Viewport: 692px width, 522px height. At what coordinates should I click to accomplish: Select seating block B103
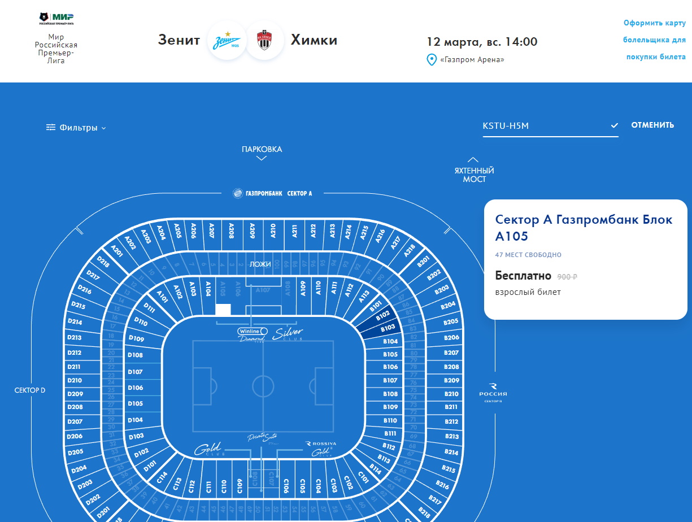[x=388, y=328]
